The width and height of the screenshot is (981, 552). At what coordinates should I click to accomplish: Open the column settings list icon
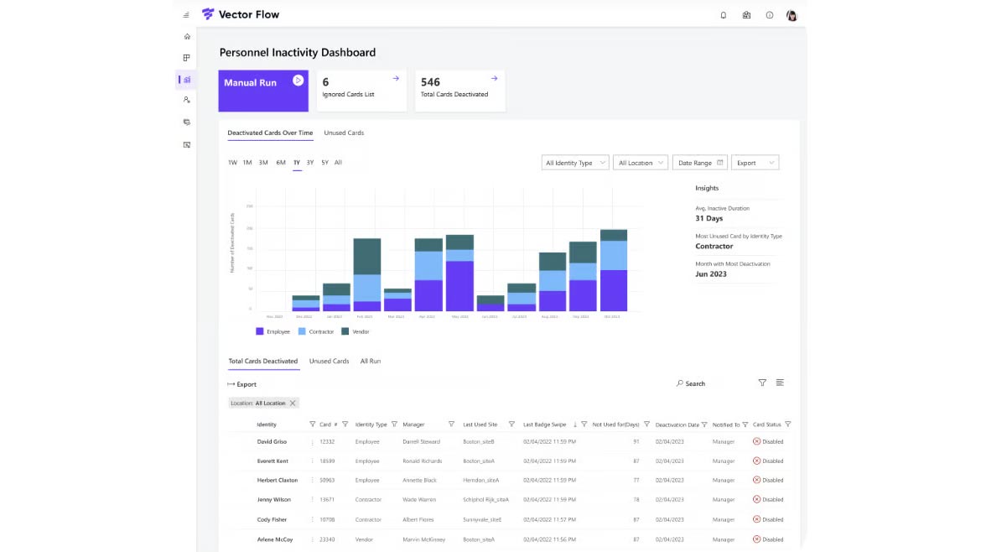point(780,383)
